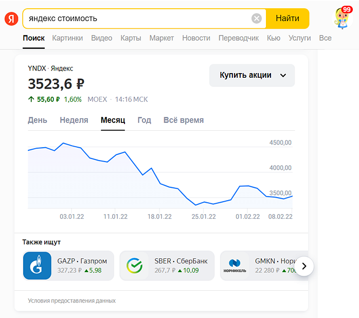359x318 pixels.
Task: Click the Sberbank logo icon
Action: click(x=134, y=266)
